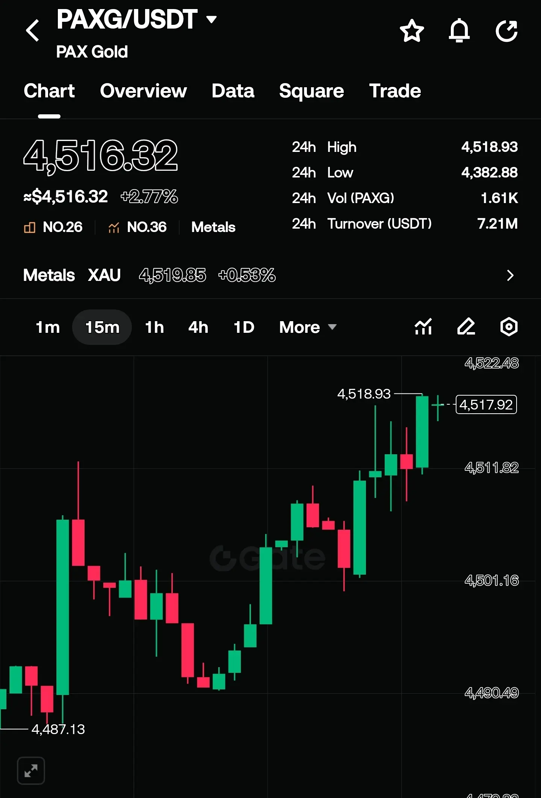Select the drawing pencil tool
The image size is (541, 798).
tap(466, 326)
